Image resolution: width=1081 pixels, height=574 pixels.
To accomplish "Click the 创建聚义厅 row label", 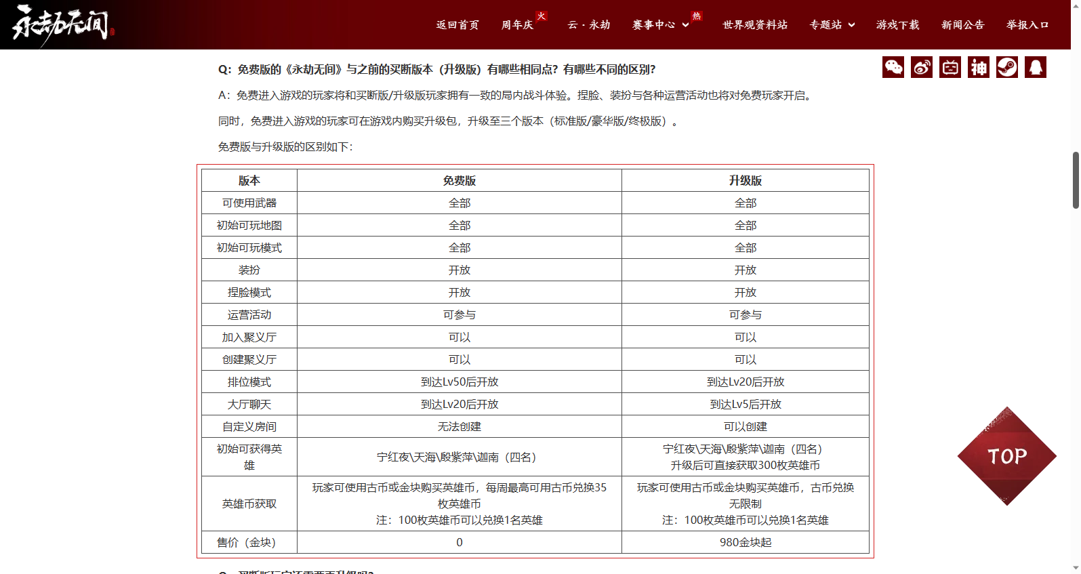I will pos(249,360).
